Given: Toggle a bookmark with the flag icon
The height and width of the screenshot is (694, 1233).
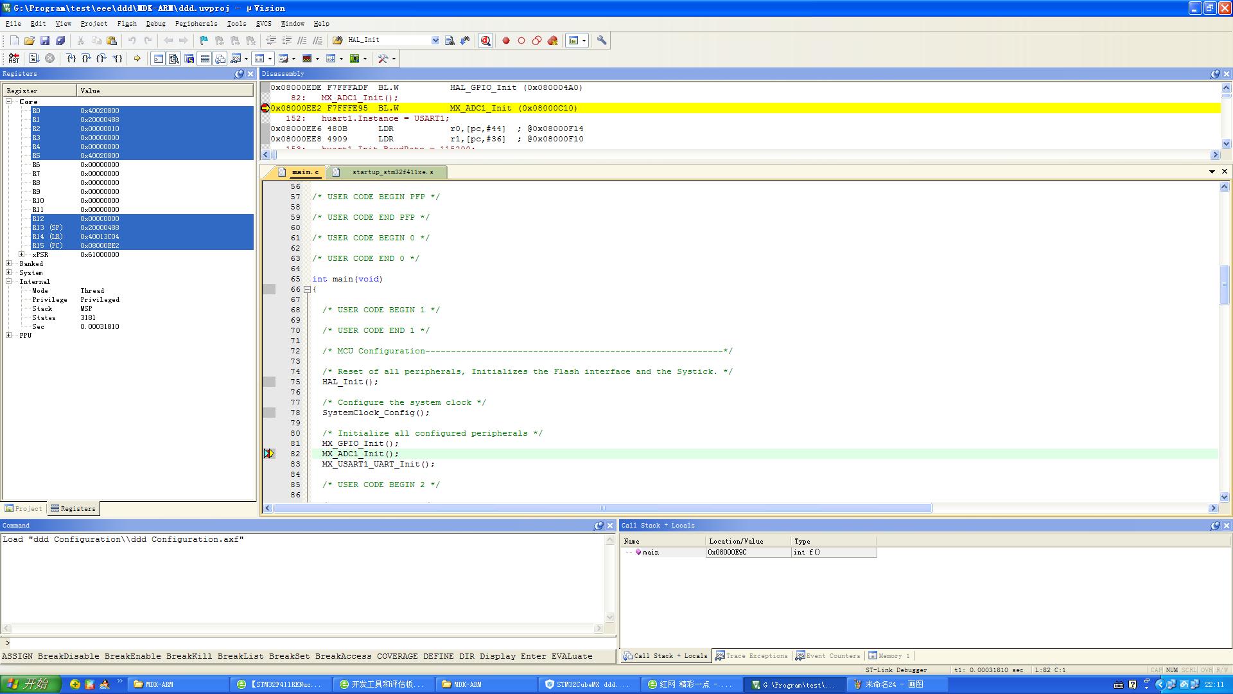Looking at the screenshot, I should (x=204, y=40).
